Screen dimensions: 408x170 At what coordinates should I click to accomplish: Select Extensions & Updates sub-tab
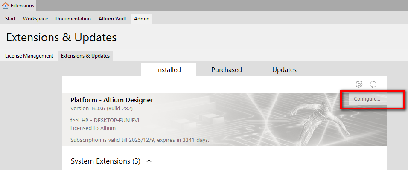point(85,56)
